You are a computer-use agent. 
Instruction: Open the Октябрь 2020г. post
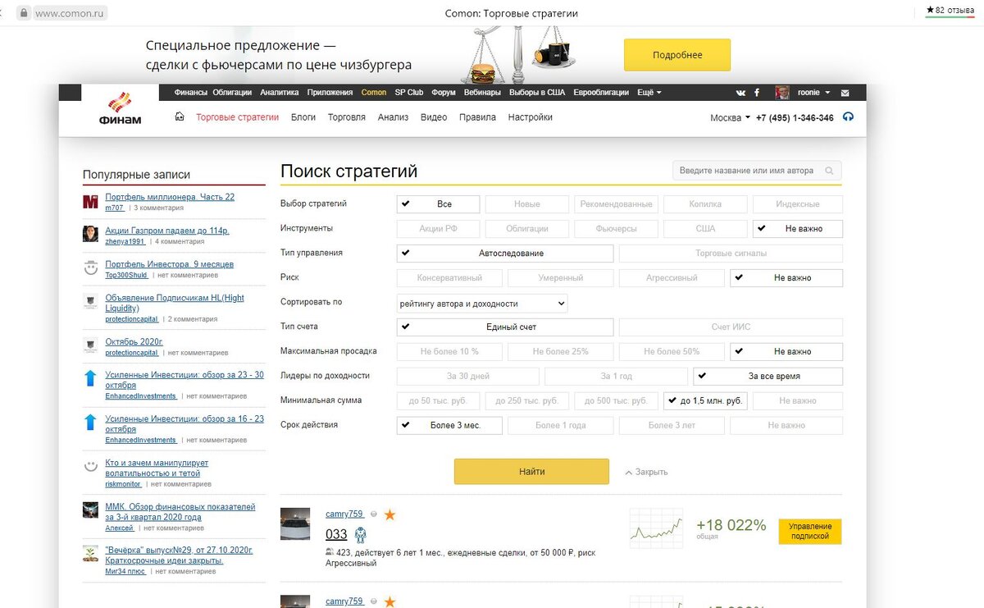tap(134, 342)
